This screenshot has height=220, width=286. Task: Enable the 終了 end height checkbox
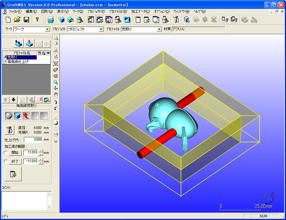pos(5,161)
